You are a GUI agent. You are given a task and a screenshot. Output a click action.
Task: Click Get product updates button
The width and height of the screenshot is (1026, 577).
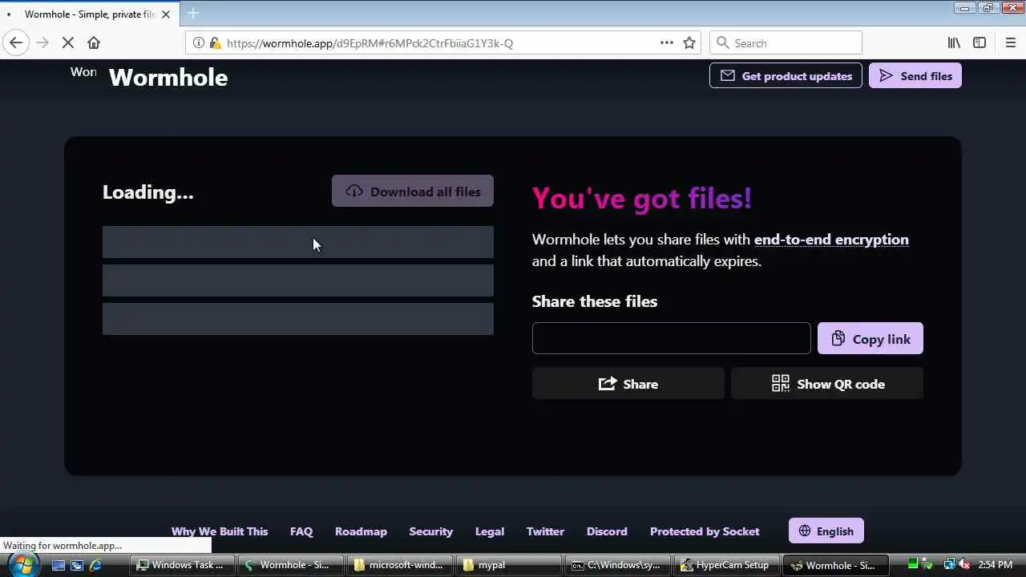pyautogui.click(x=786, y=75)
